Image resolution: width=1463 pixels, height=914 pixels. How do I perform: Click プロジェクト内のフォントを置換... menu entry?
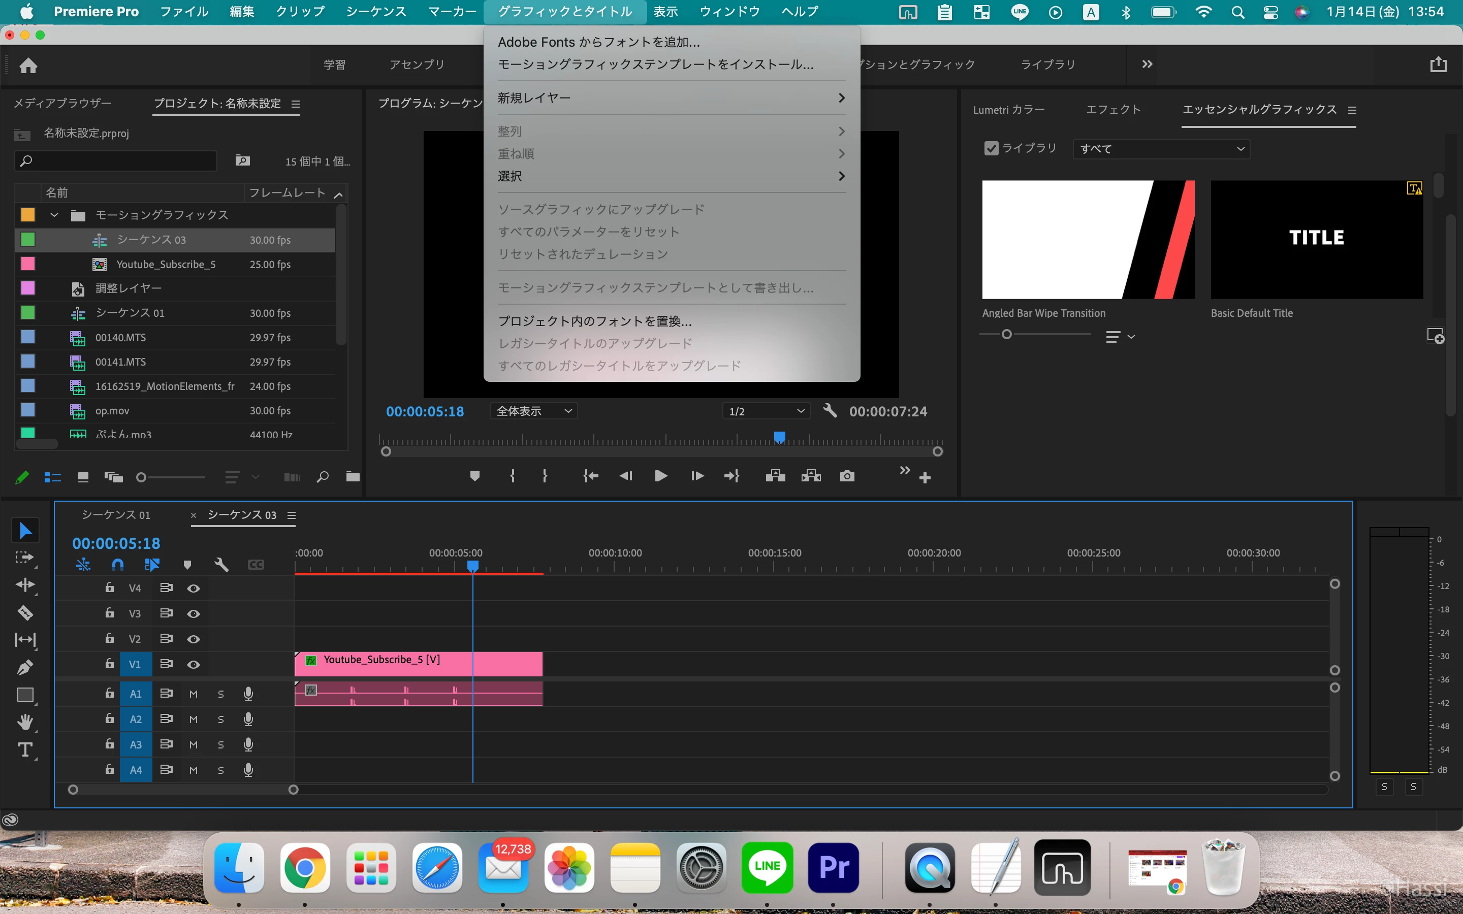click(595, 321)
